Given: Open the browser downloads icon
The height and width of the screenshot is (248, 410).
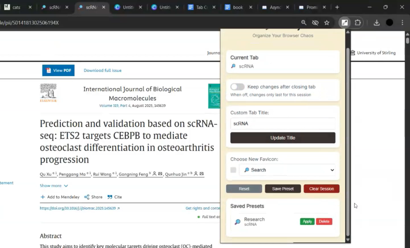Looking at the screenshot, I should pyautogui.click(x=377, y=23).
